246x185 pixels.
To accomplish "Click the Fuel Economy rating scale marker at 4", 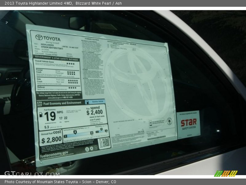I will click(75, 132).
